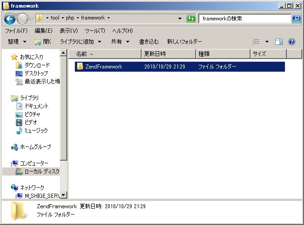Open the ファイル(F) menu
This screenshot has width=304, height=225.
[16, 31]
